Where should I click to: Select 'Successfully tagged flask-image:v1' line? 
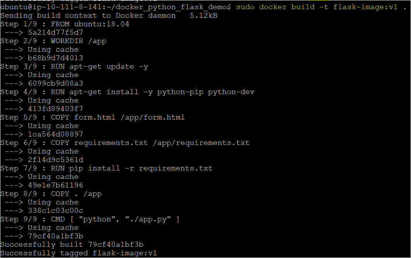click(79, 253)
